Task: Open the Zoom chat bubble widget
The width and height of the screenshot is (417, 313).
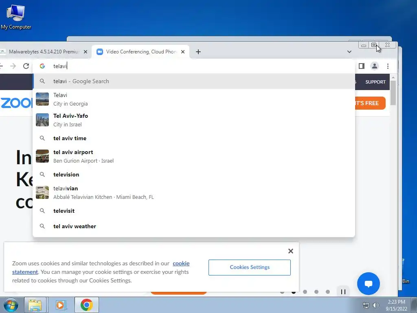Action: coord(368,284)
